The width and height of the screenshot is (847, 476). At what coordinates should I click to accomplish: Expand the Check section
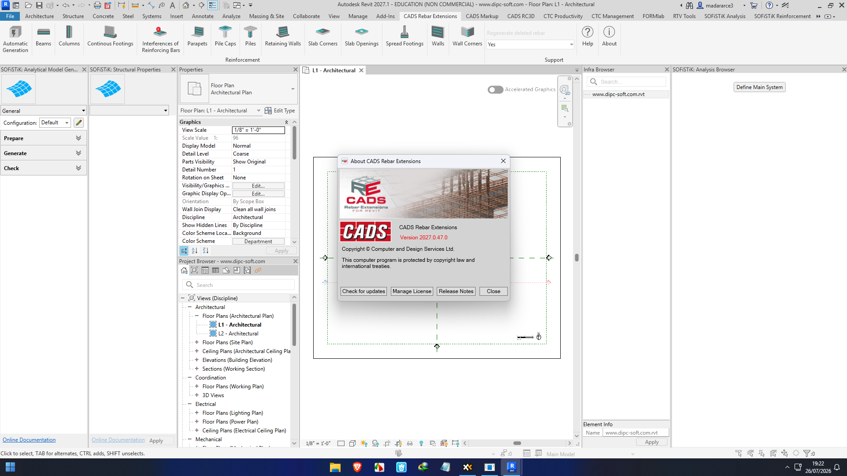point(44,168)
